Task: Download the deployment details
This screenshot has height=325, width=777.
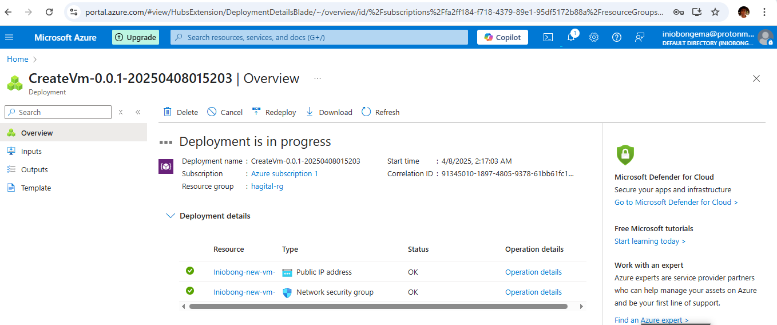Action: pos(329,112)
